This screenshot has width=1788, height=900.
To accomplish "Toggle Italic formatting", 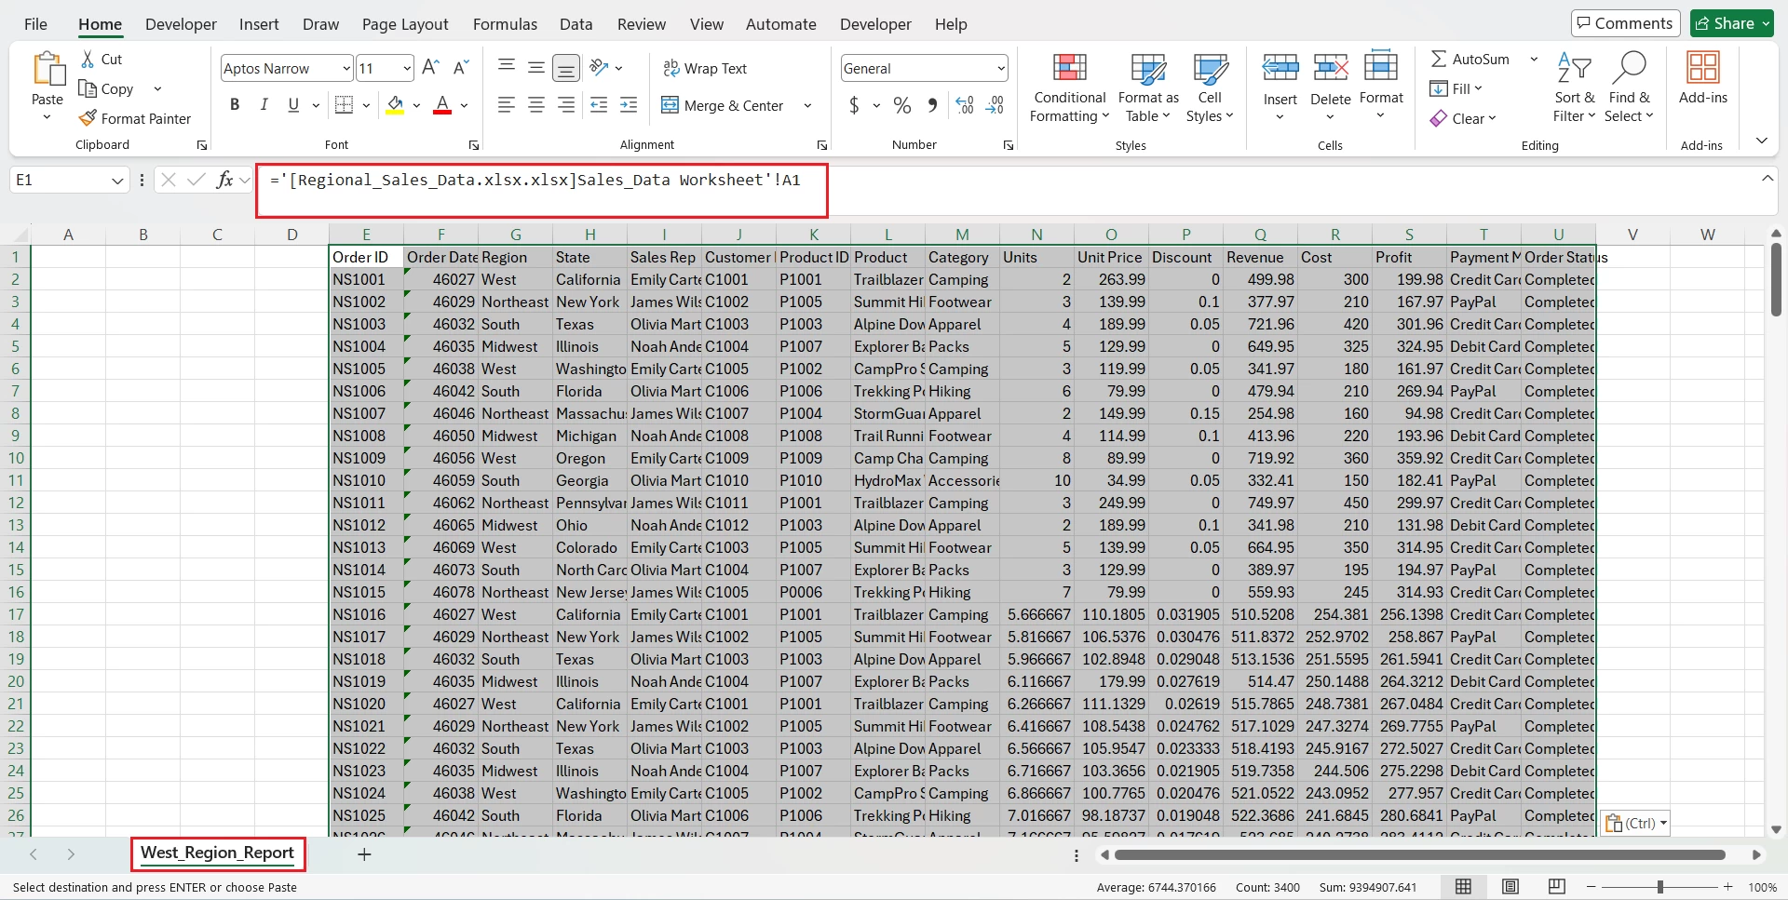I will point(264,105).
